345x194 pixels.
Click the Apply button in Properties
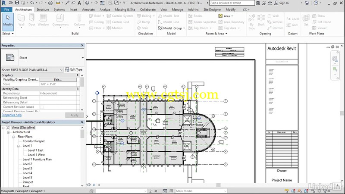[x=74, y=115]
